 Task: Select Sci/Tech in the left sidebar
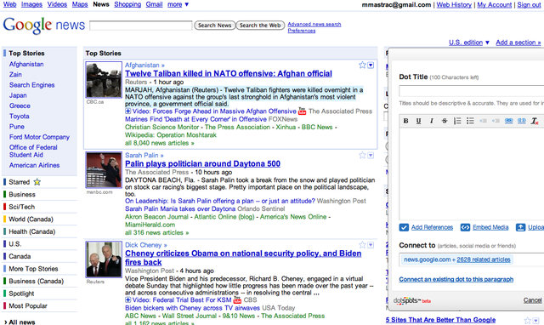pyautogui.click(x=22, y=207)
